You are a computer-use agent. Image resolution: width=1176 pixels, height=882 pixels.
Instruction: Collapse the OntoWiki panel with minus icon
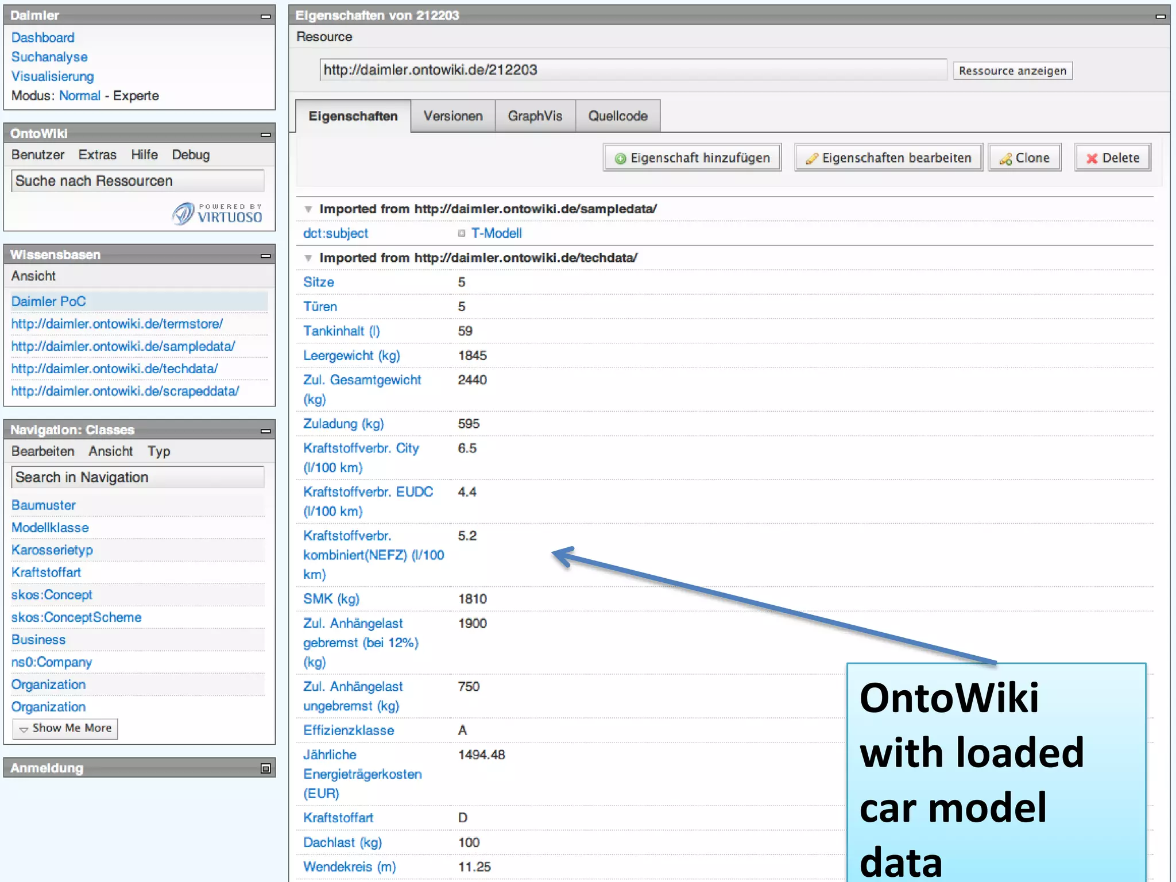coord(265,134)
